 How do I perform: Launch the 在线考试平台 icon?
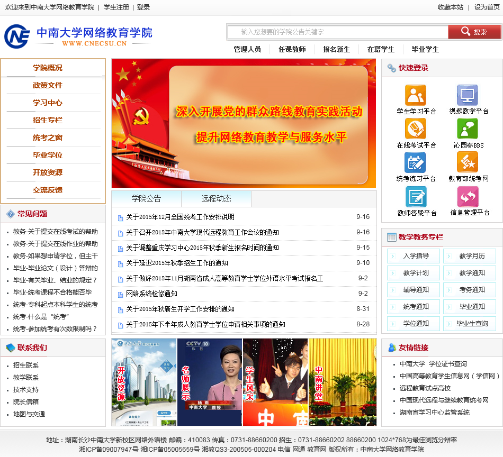coord(416,129)
